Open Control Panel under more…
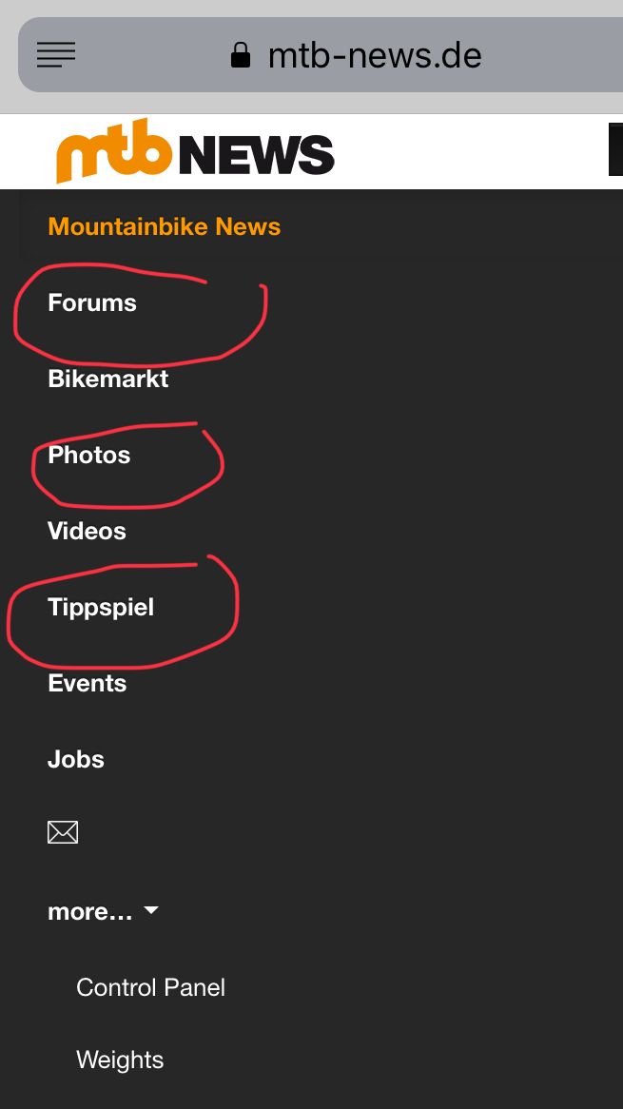 (150, 987)
